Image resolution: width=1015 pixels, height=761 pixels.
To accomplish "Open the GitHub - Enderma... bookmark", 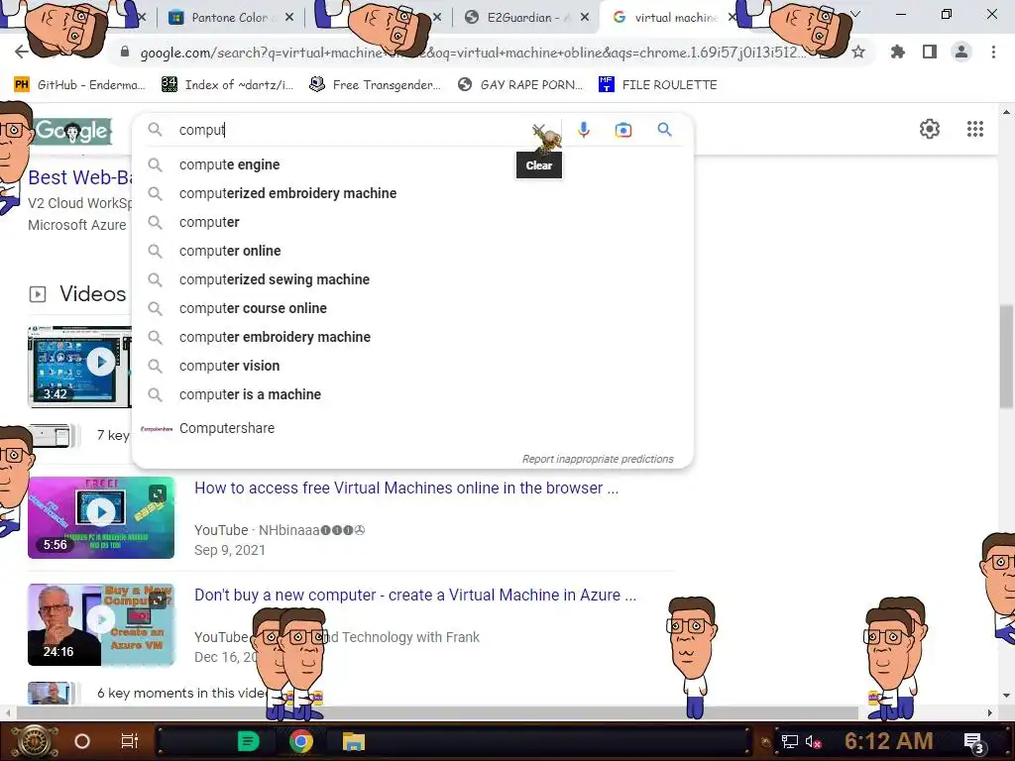I will click(x=79, y=85).
